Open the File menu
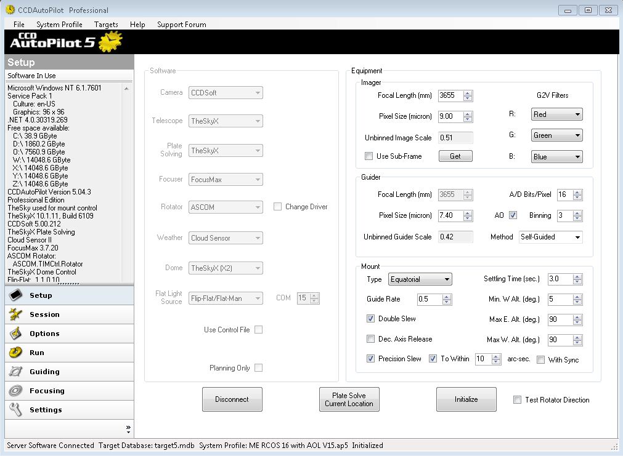This screenshot has height=456, width=623. (18, 24)
